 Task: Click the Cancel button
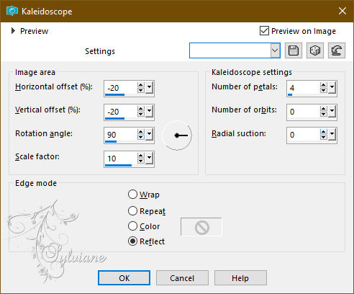pyautogui.click(x=182, y=278)
